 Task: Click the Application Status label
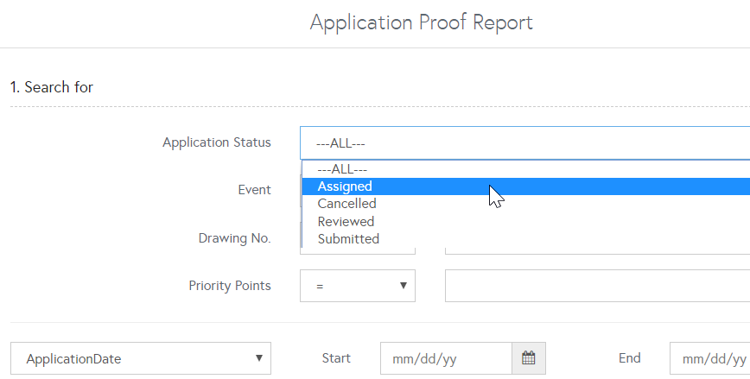coord(216,142)
